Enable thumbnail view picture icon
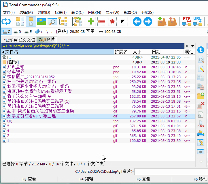 pyautogui.click(x=41, y=21)
